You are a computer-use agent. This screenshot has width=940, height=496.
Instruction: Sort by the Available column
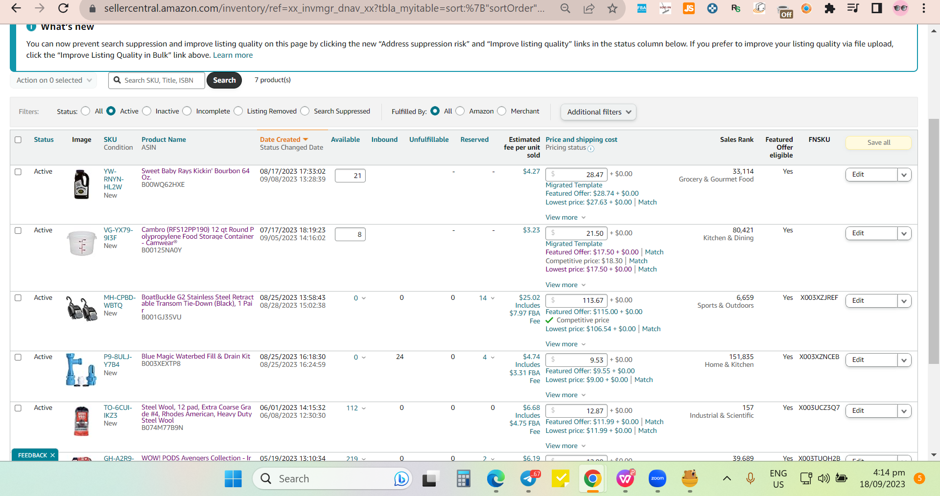click(x=345, y=139)
